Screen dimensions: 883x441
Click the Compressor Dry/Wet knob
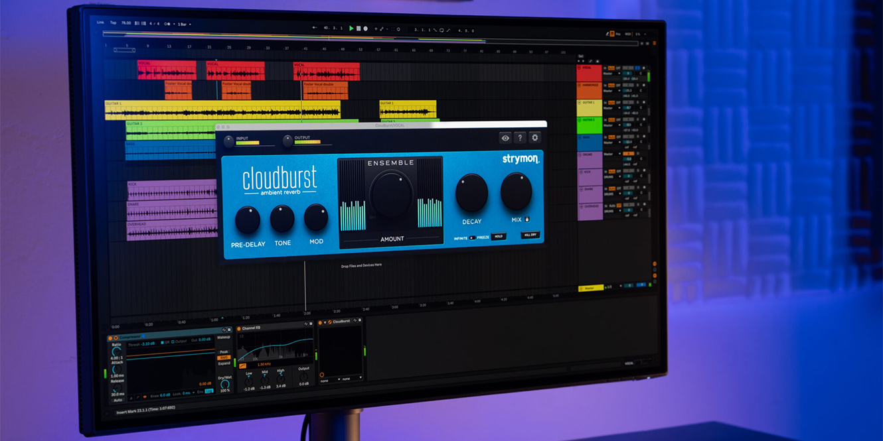point(224,383)
